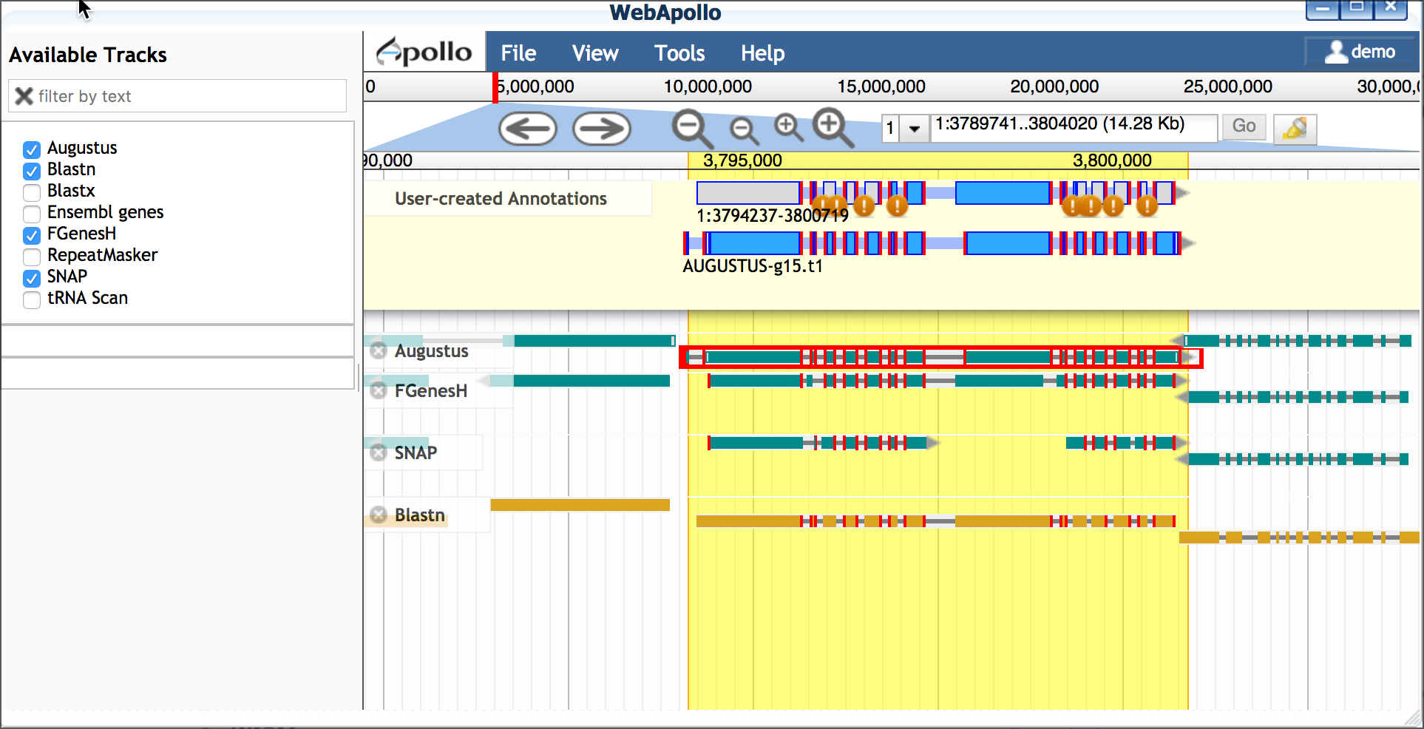The image size is (1424, 729).
Task: Open the File menu
Action: 518,53
